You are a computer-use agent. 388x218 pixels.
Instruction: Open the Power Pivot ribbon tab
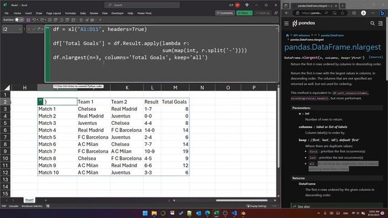tap(144, 13)
